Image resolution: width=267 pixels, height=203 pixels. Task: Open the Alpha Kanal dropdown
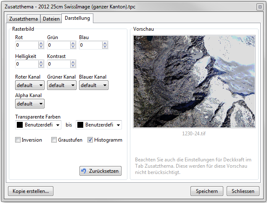(29, 103)
